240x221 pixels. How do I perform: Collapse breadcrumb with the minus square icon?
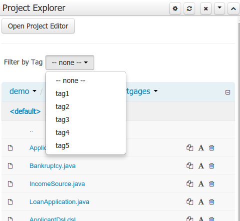228,92
